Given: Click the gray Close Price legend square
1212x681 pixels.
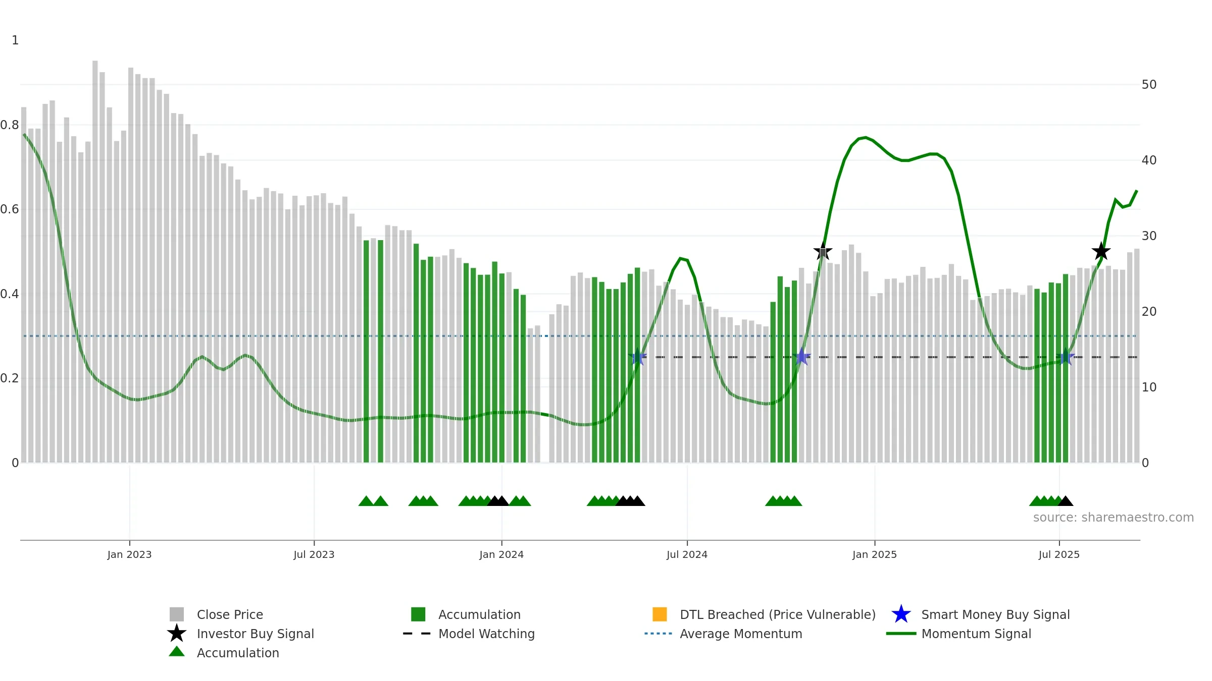Looking at the screenshot, I should coord(177,614).
